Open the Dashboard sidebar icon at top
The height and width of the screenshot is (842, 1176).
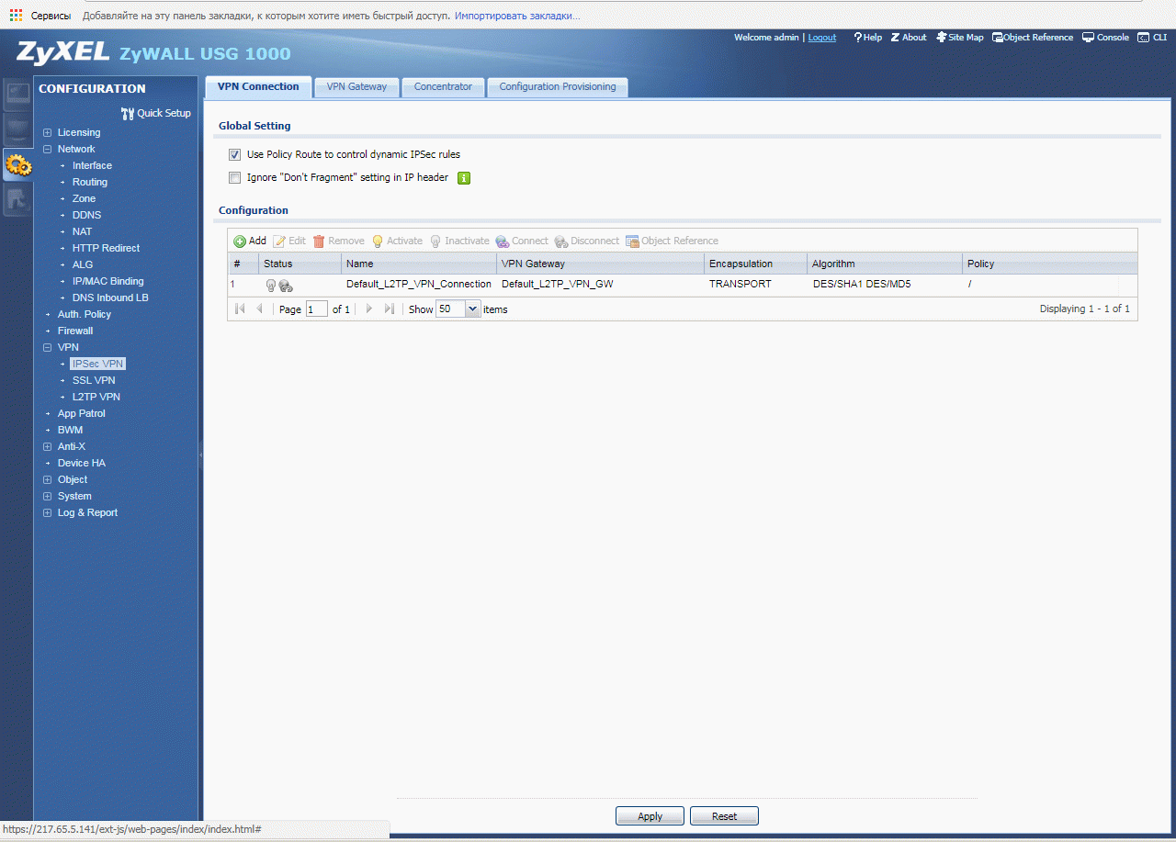[x=18, y=95]
